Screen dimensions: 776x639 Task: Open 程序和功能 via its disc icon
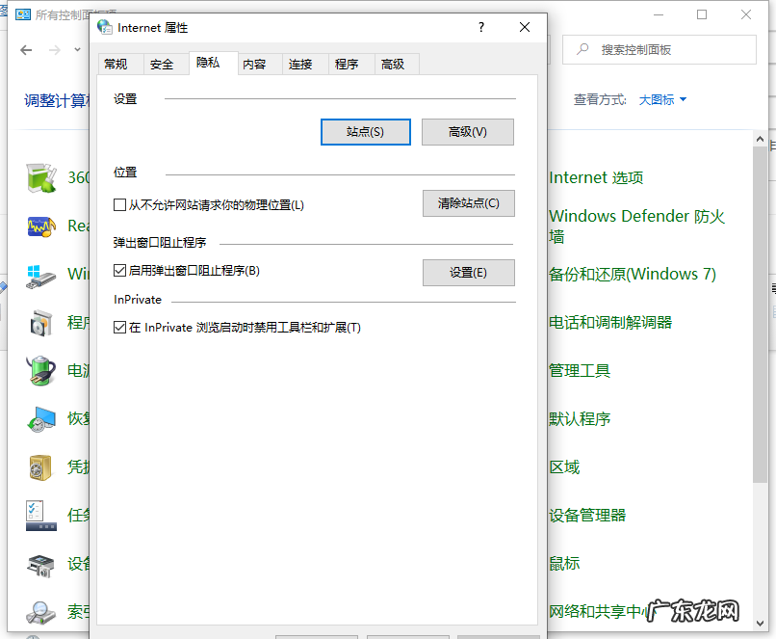pos(39,322)
